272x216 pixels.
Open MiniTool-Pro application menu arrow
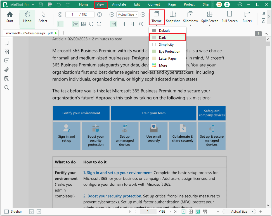click(x=33, y=5)
